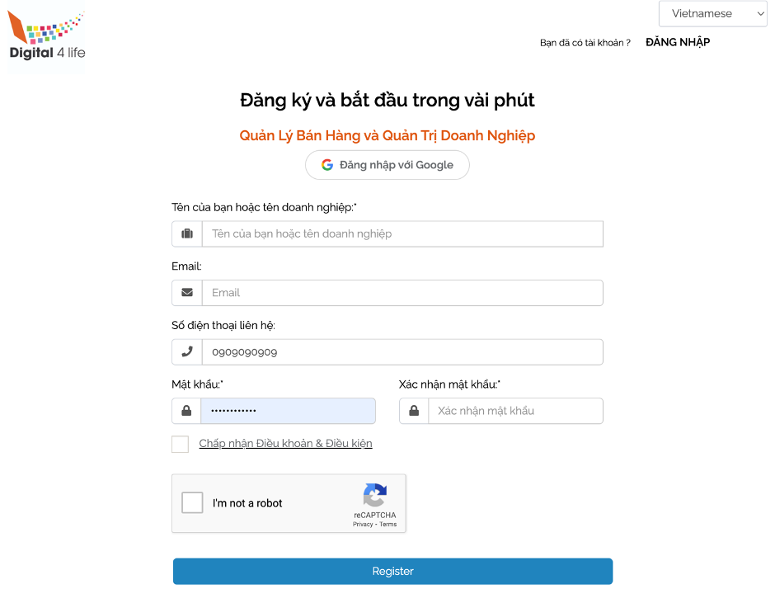
Task: Click the reCAPTCHA logo icon
Action: pos(375,495)
